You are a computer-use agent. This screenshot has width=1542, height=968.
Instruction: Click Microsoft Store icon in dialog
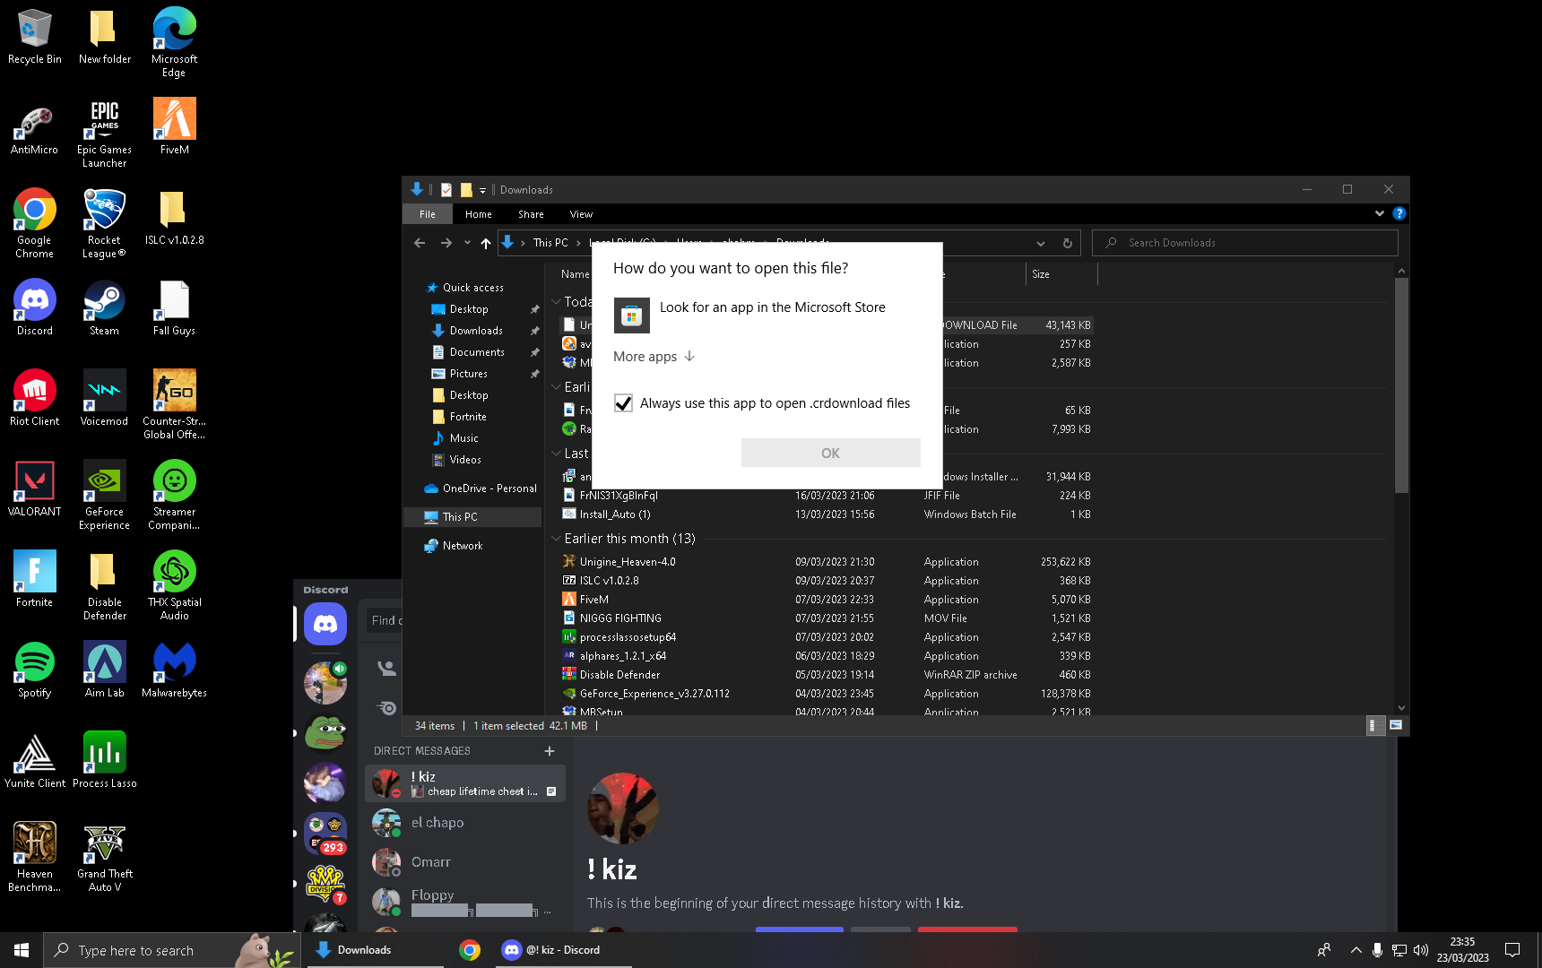(631, 315)
